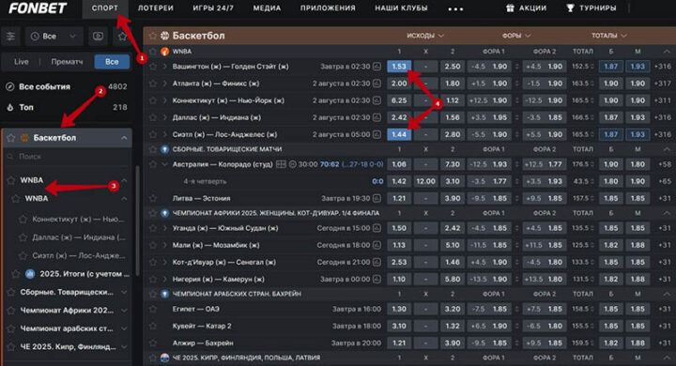Star the sidebar Сборные. Товарищески... item
This screenshot has height=366, width=676.
click(x=11, y=292)
